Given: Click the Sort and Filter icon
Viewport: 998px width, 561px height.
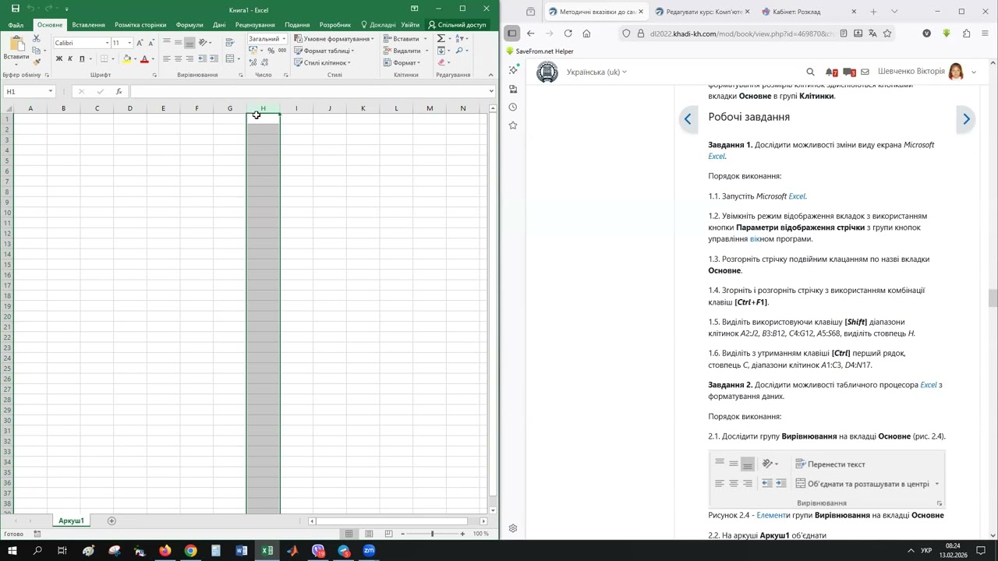Looking at the screenshot, I should (x=460, y=38).
